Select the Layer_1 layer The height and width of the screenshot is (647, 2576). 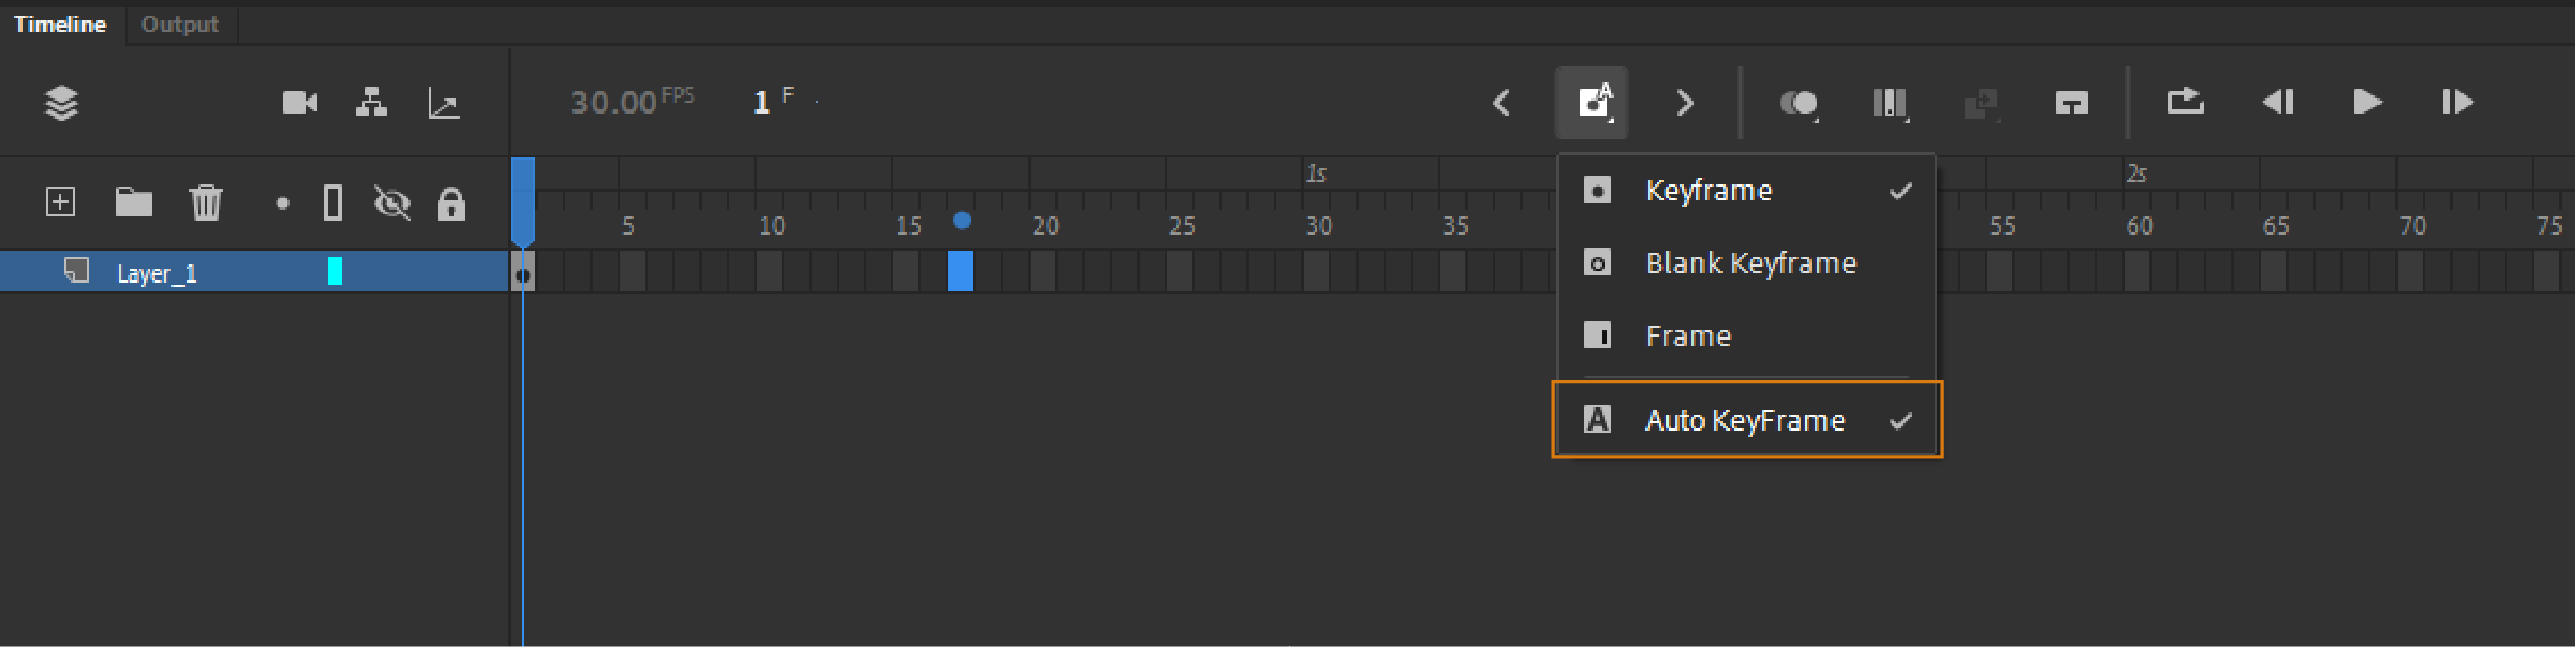[x=160, y=272]
